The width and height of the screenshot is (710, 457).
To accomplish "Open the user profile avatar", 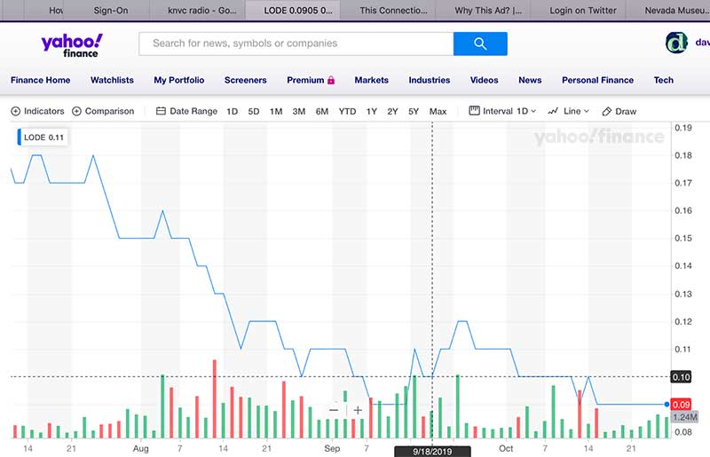I will (676, 43).
